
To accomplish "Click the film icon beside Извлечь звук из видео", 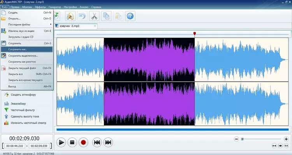I will coord(4,31).
